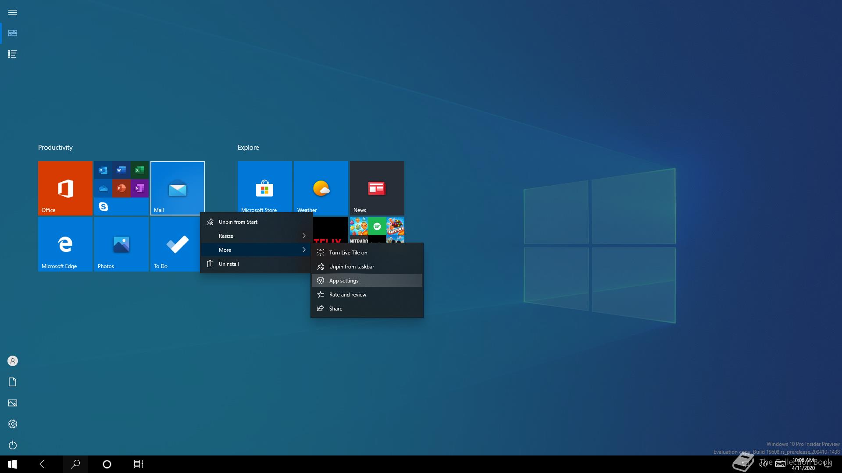Open taskbar Search

(x=75, y=464)
